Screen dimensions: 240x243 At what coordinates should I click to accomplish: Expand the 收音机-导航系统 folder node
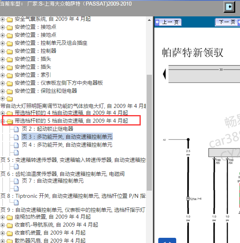click(2, 225)
